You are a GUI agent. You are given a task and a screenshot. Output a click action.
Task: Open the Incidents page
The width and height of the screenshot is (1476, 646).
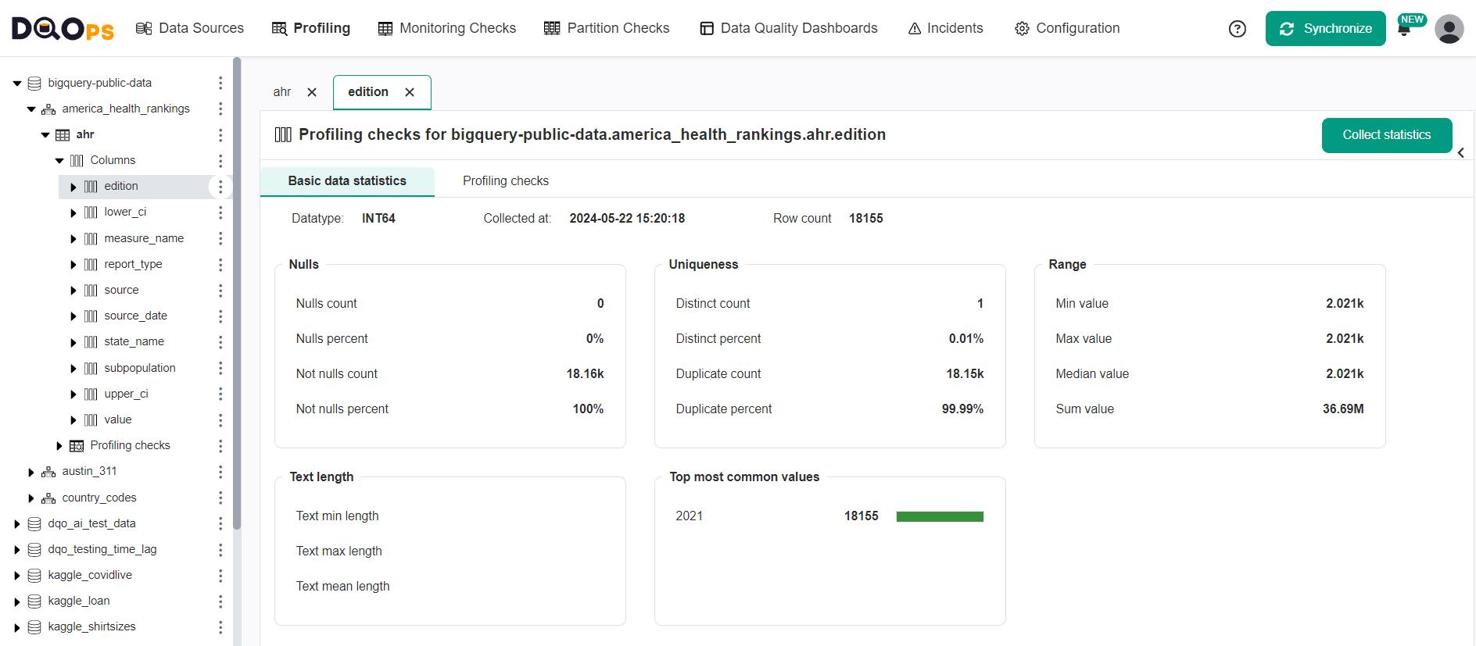[946, 28]
